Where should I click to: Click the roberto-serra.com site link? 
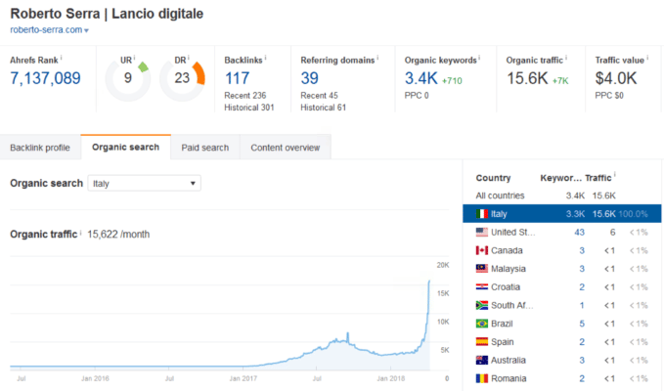(46, 29)
